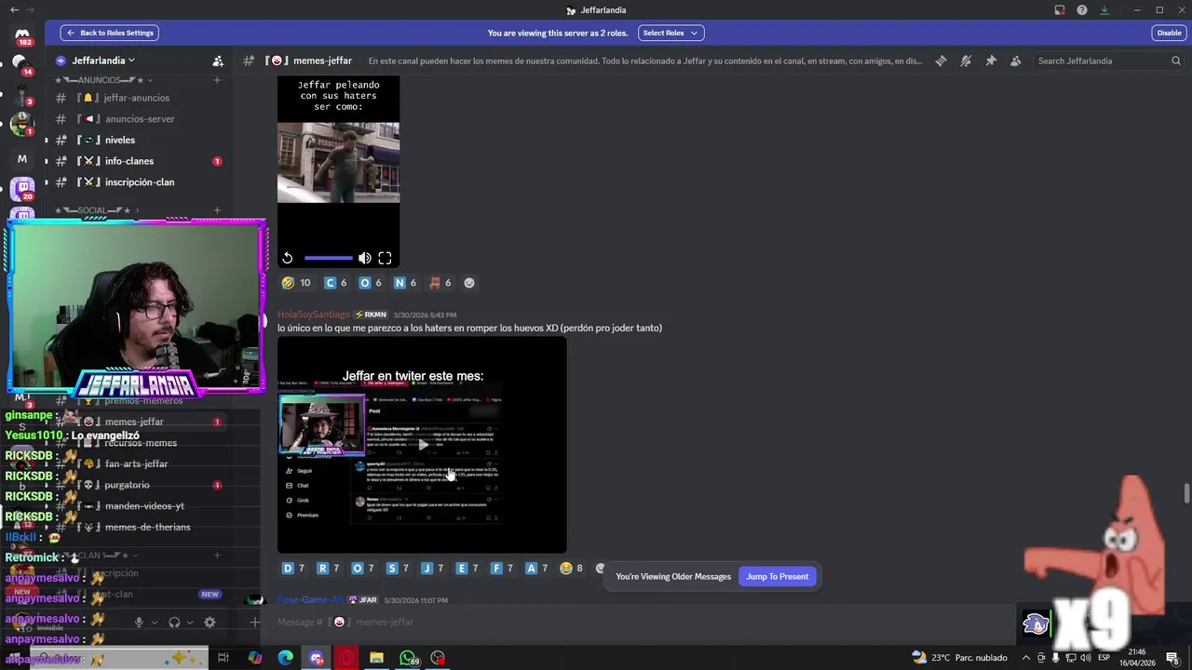Click Jump To Present button
1192x670 pixels.
click(777, 577)
